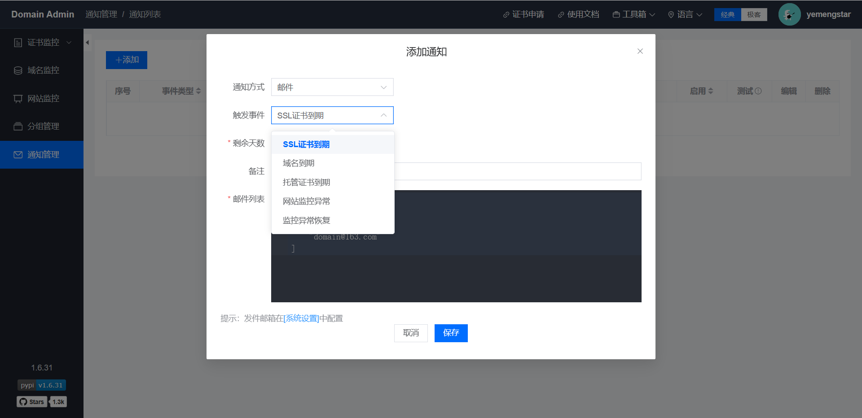862x418 pixels.
Task: Choose 监控异常恢复 option
Action: pos(306,220)
